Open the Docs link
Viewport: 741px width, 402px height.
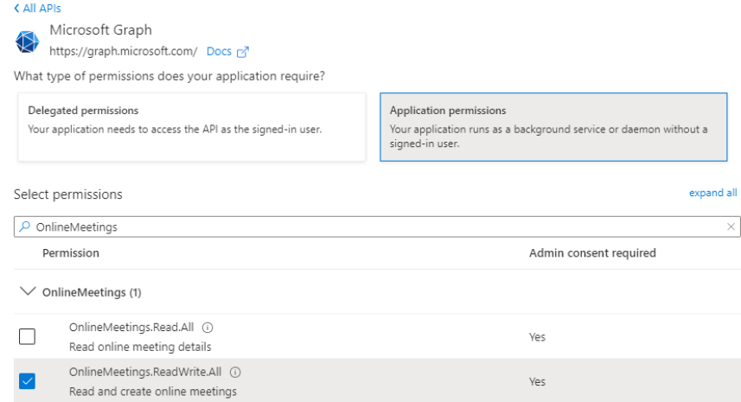219,51
